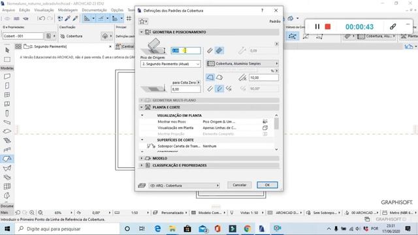
Task: Expand the Classificação e Propriedades section
Action: (x=142, y=165)
